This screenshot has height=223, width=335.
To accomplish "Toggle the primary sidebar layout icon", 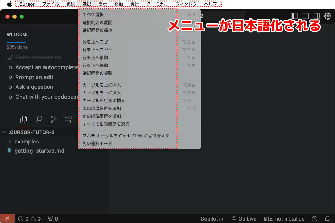I will coord(294,16).
